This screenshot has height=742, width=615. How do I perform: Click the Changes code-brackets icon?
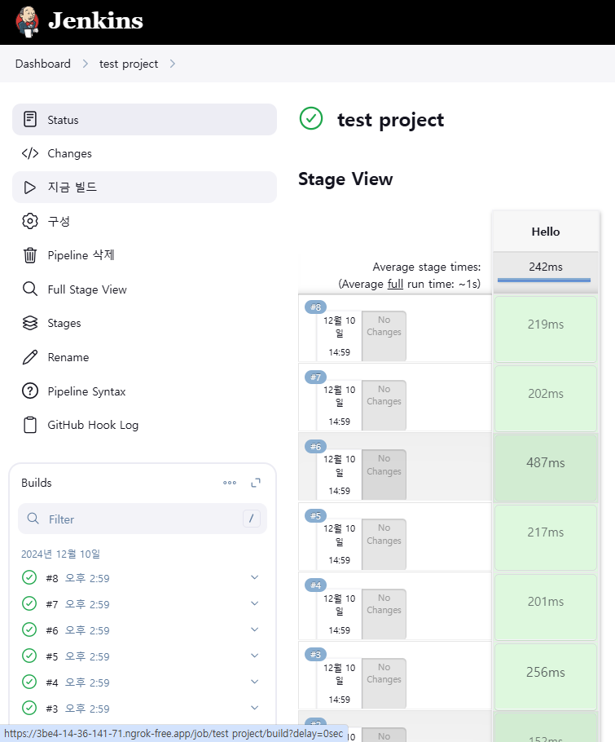click(30, 153)
